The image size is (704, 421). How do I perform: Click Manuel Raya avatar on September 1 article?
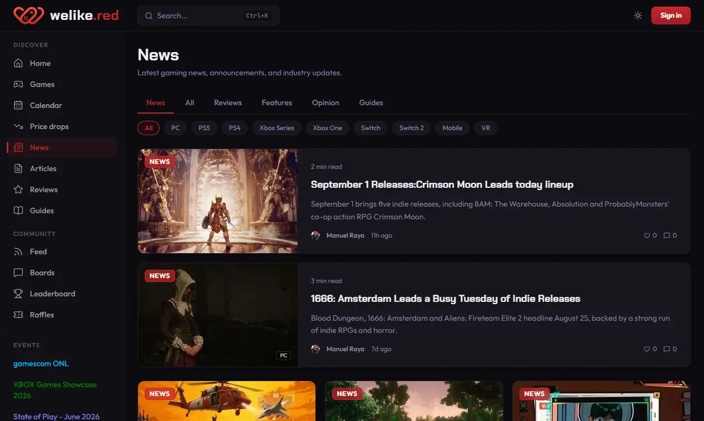[x=315, y=235]
